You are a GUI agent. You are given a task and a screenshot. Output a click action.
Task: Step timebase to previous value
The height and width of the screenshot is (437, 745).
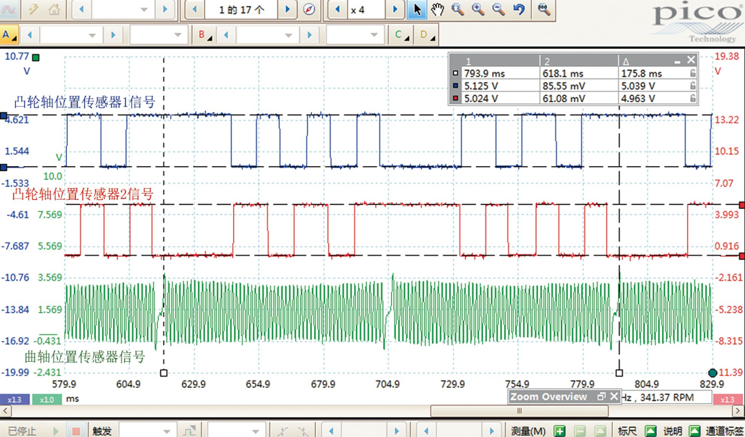pos(81,10)
